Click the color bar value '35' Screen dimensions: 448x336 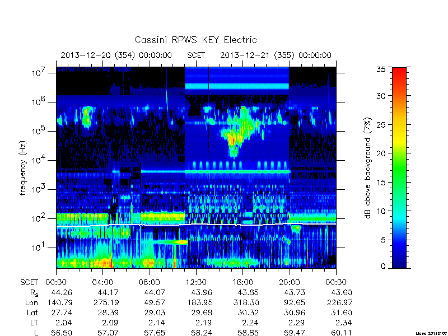[381, 69]
